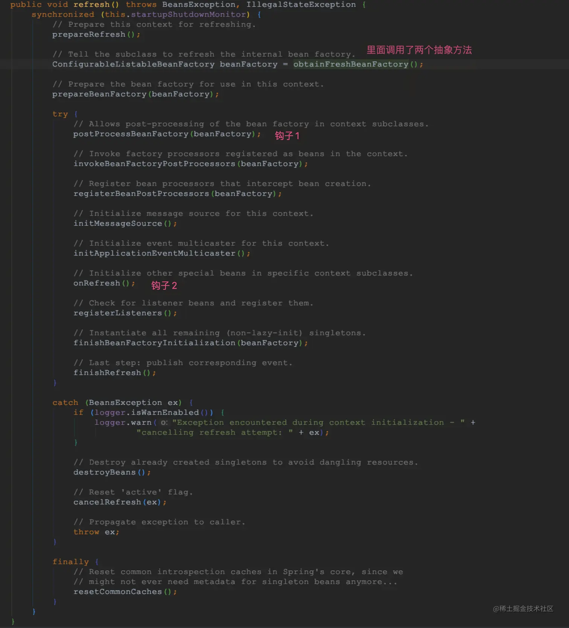
Task: Click the obtainFreshBeanFactory() call
Action: pyautogui.click(x=358, y=64)
